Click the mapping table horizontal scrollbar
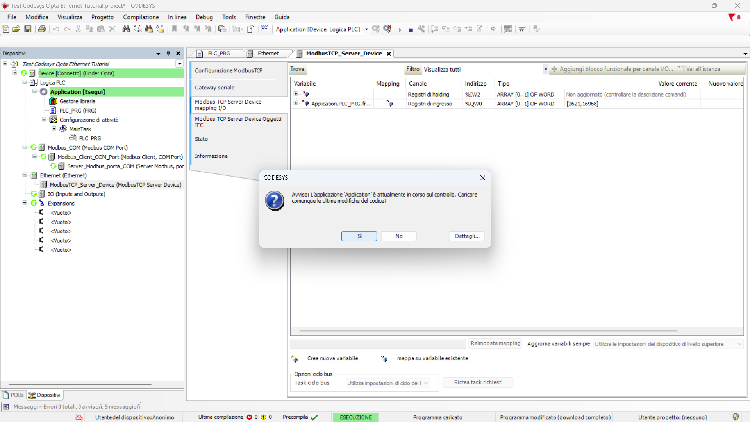 488,331
